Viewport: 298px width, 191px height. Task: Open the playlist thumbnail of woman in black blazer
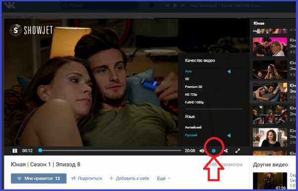coord(270,137)
